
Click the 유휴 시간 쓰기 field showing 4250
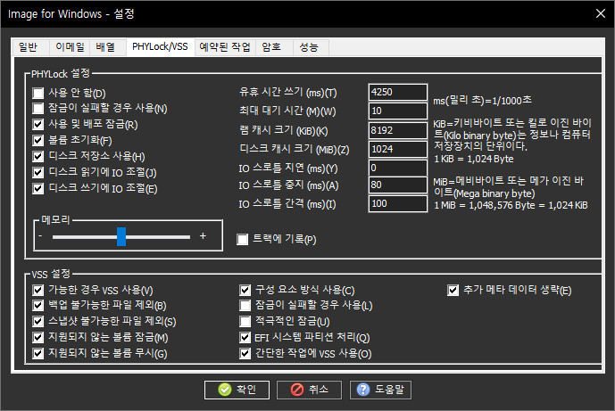click(398, 92)
